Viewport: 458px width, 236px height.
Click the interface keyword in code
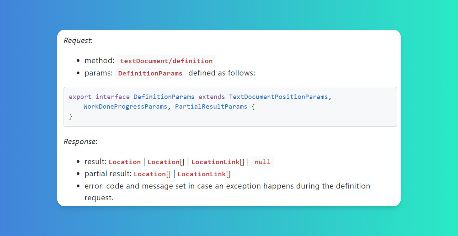pos(112,97)
